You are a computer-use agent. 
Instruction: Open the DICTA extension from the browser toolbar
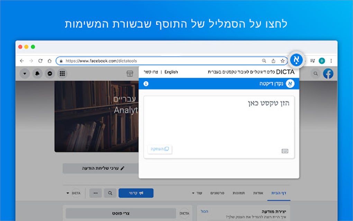(297, 60)
